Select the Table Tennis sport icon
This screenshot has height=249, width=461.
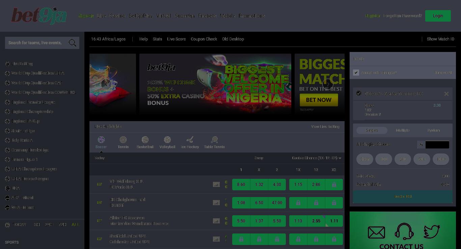point(214,140)
